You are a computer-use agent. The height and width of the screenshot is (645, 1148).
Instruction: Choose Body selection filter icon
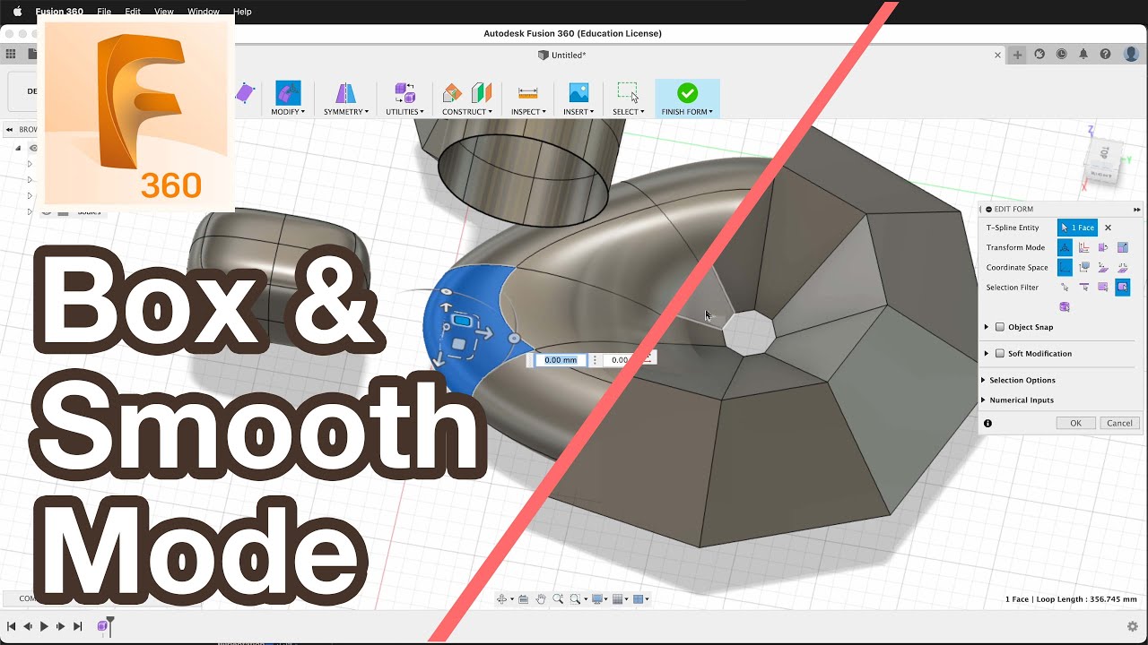click(1065, 306)
